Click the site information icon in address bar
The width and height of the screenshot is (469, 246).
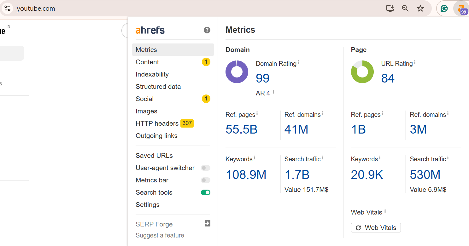tap(7, 9)
